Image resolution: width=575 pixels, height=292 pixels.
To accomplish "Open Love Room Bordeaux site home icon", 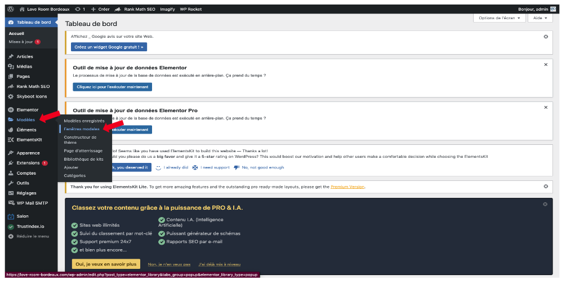I will 22,9.
